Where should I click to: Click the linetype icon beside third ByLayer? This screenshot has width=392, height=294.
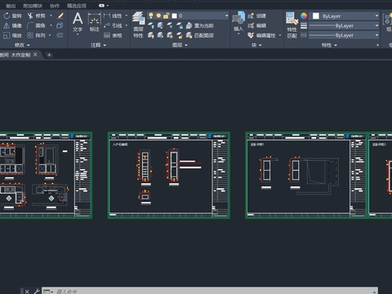(x=304, y=35)
